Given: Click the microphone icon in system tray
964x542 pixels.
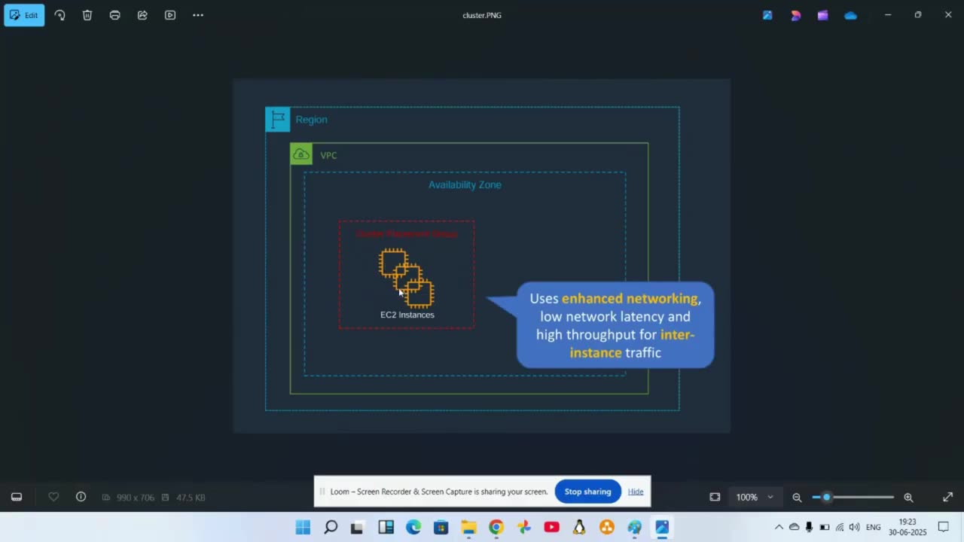Looking at the screenshot, I should tap(809, 527).
